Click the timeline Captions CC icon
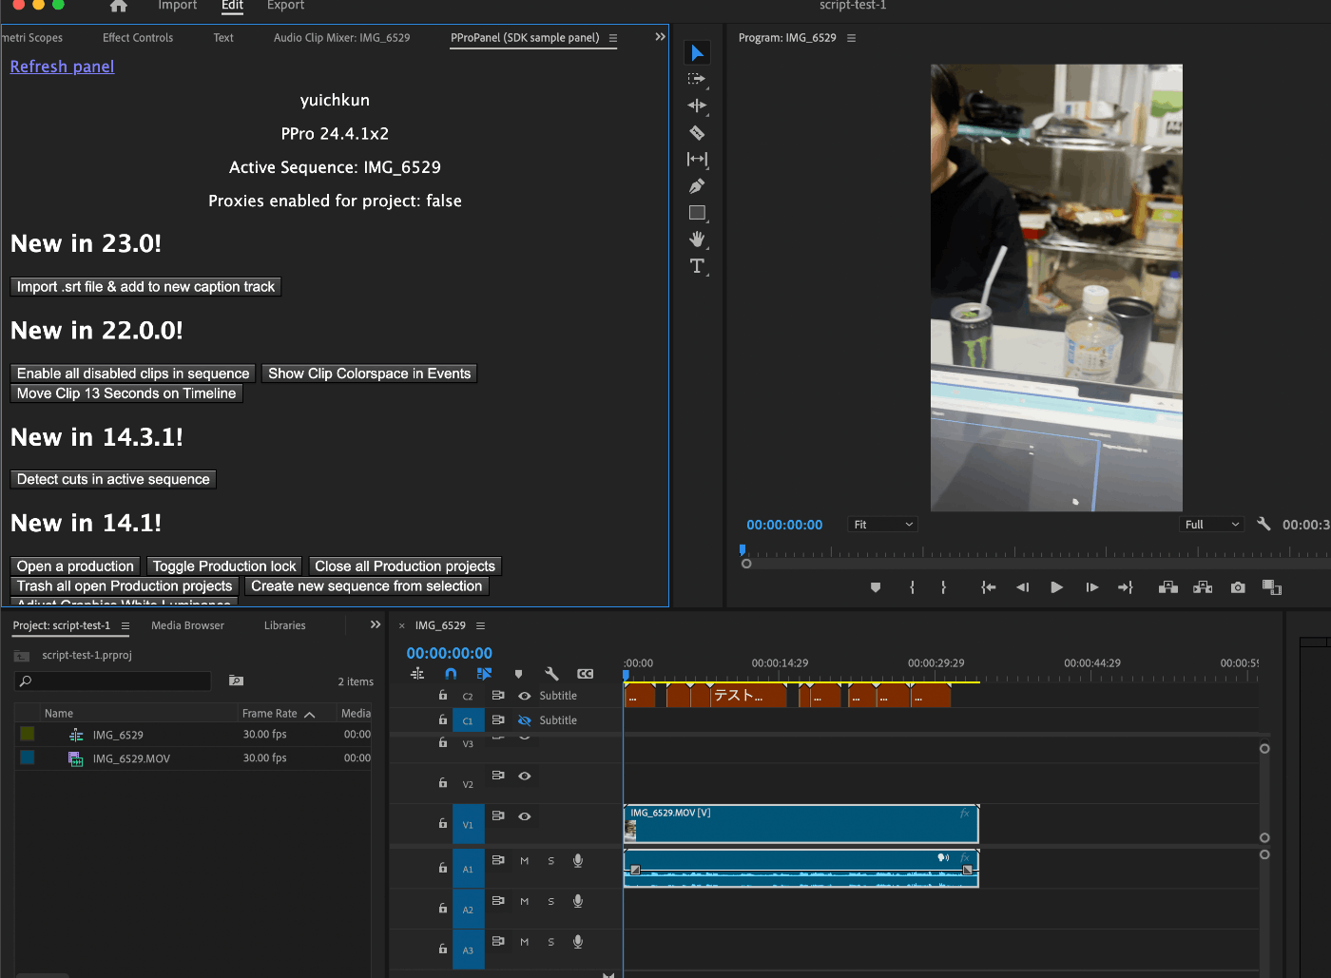The height and width of the screenshot is (978, 1331). (585, 673)
